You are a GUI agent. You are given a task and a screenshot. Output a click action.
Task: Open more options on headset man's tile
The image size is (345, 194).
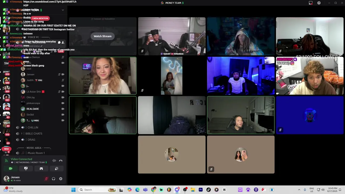tap(270, 130)
